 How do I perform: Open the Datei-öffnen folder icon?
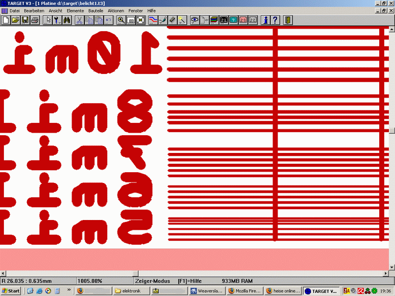15,20
